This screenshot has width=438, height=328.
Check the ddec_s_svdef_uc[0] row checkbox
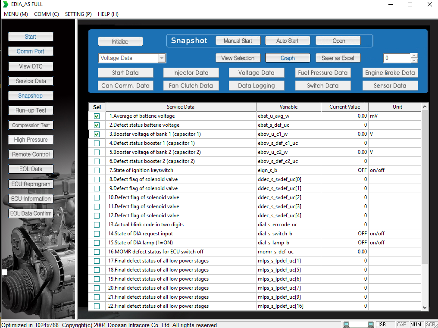pos(97,179)
